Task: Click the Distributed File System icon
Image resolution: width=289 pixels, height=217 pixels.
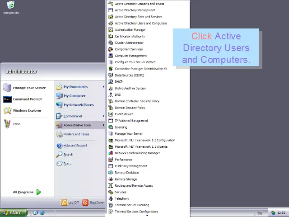Action: pos(111,88)
